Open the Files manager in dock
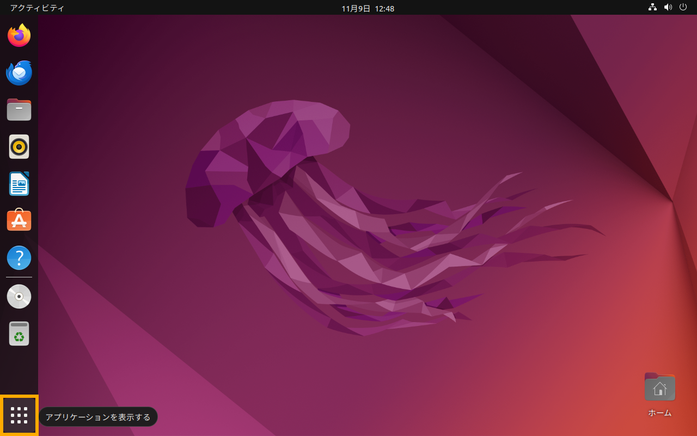 click(x=19, y=110)
